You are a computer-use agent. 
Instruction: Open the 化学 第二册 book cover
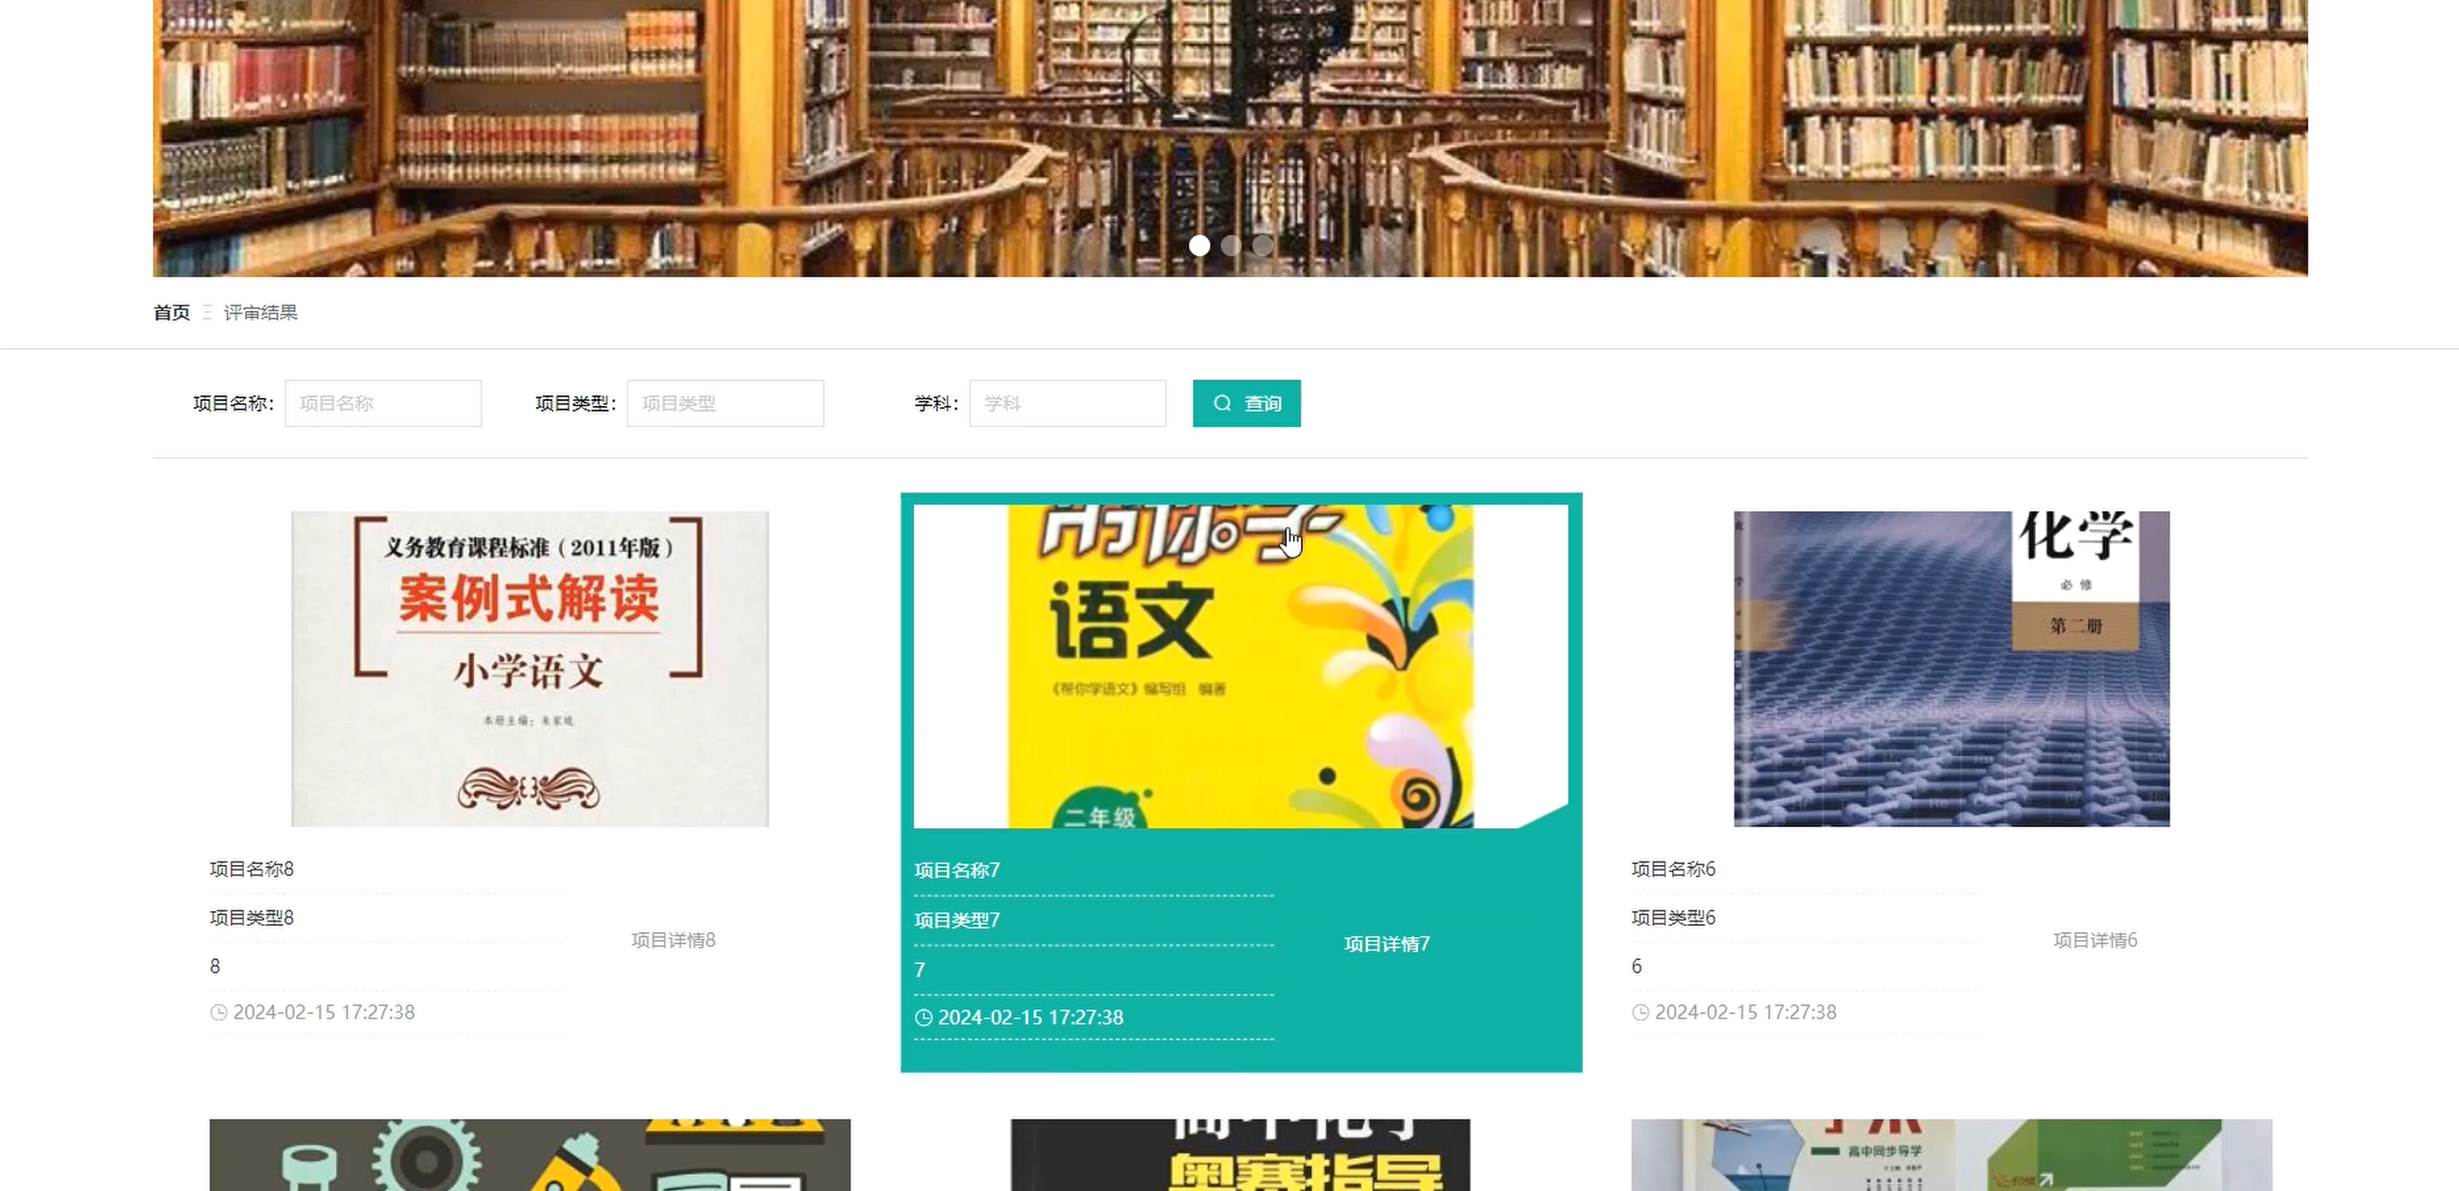coord(1951,668)
